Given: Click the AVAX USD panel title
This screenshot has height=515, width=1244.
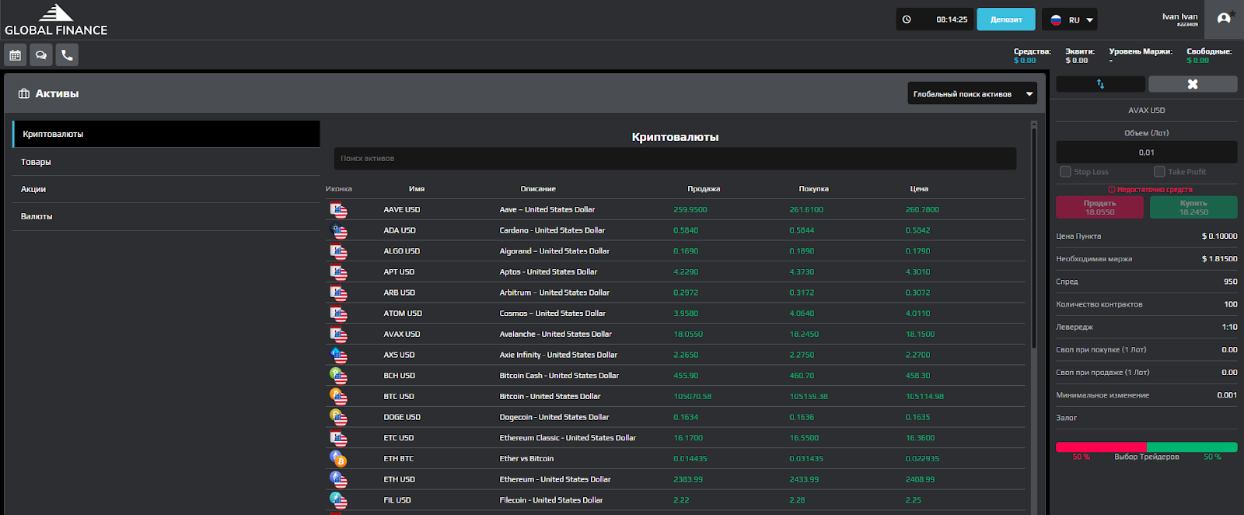Looking at the screenshot, I should pyautogui.click(x=1146, y=110).
